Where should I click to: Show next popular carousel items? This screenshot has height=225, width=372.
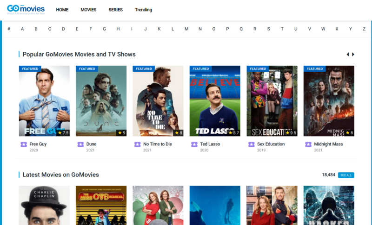353,54
